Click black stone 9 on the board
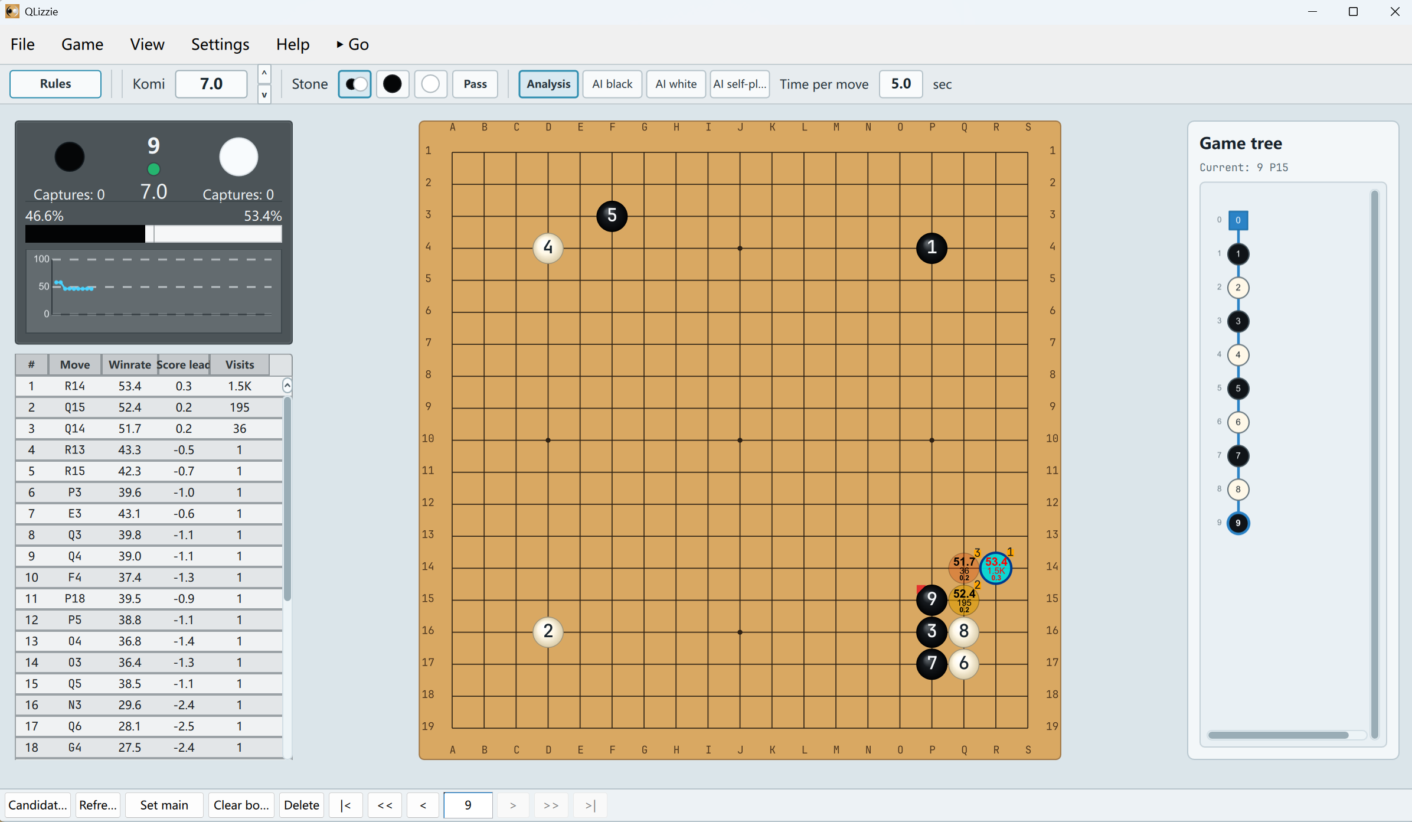Viewport: 1412px width, 822px height. click(x=932, y=600)
